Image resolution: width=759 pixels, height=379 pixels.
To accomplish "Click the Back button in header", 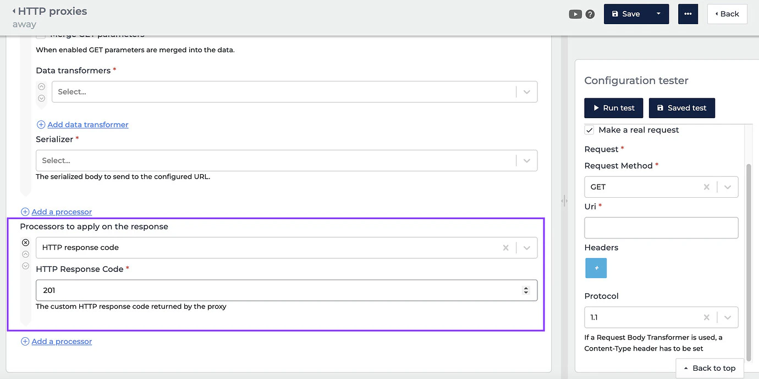I will (727, 14).
